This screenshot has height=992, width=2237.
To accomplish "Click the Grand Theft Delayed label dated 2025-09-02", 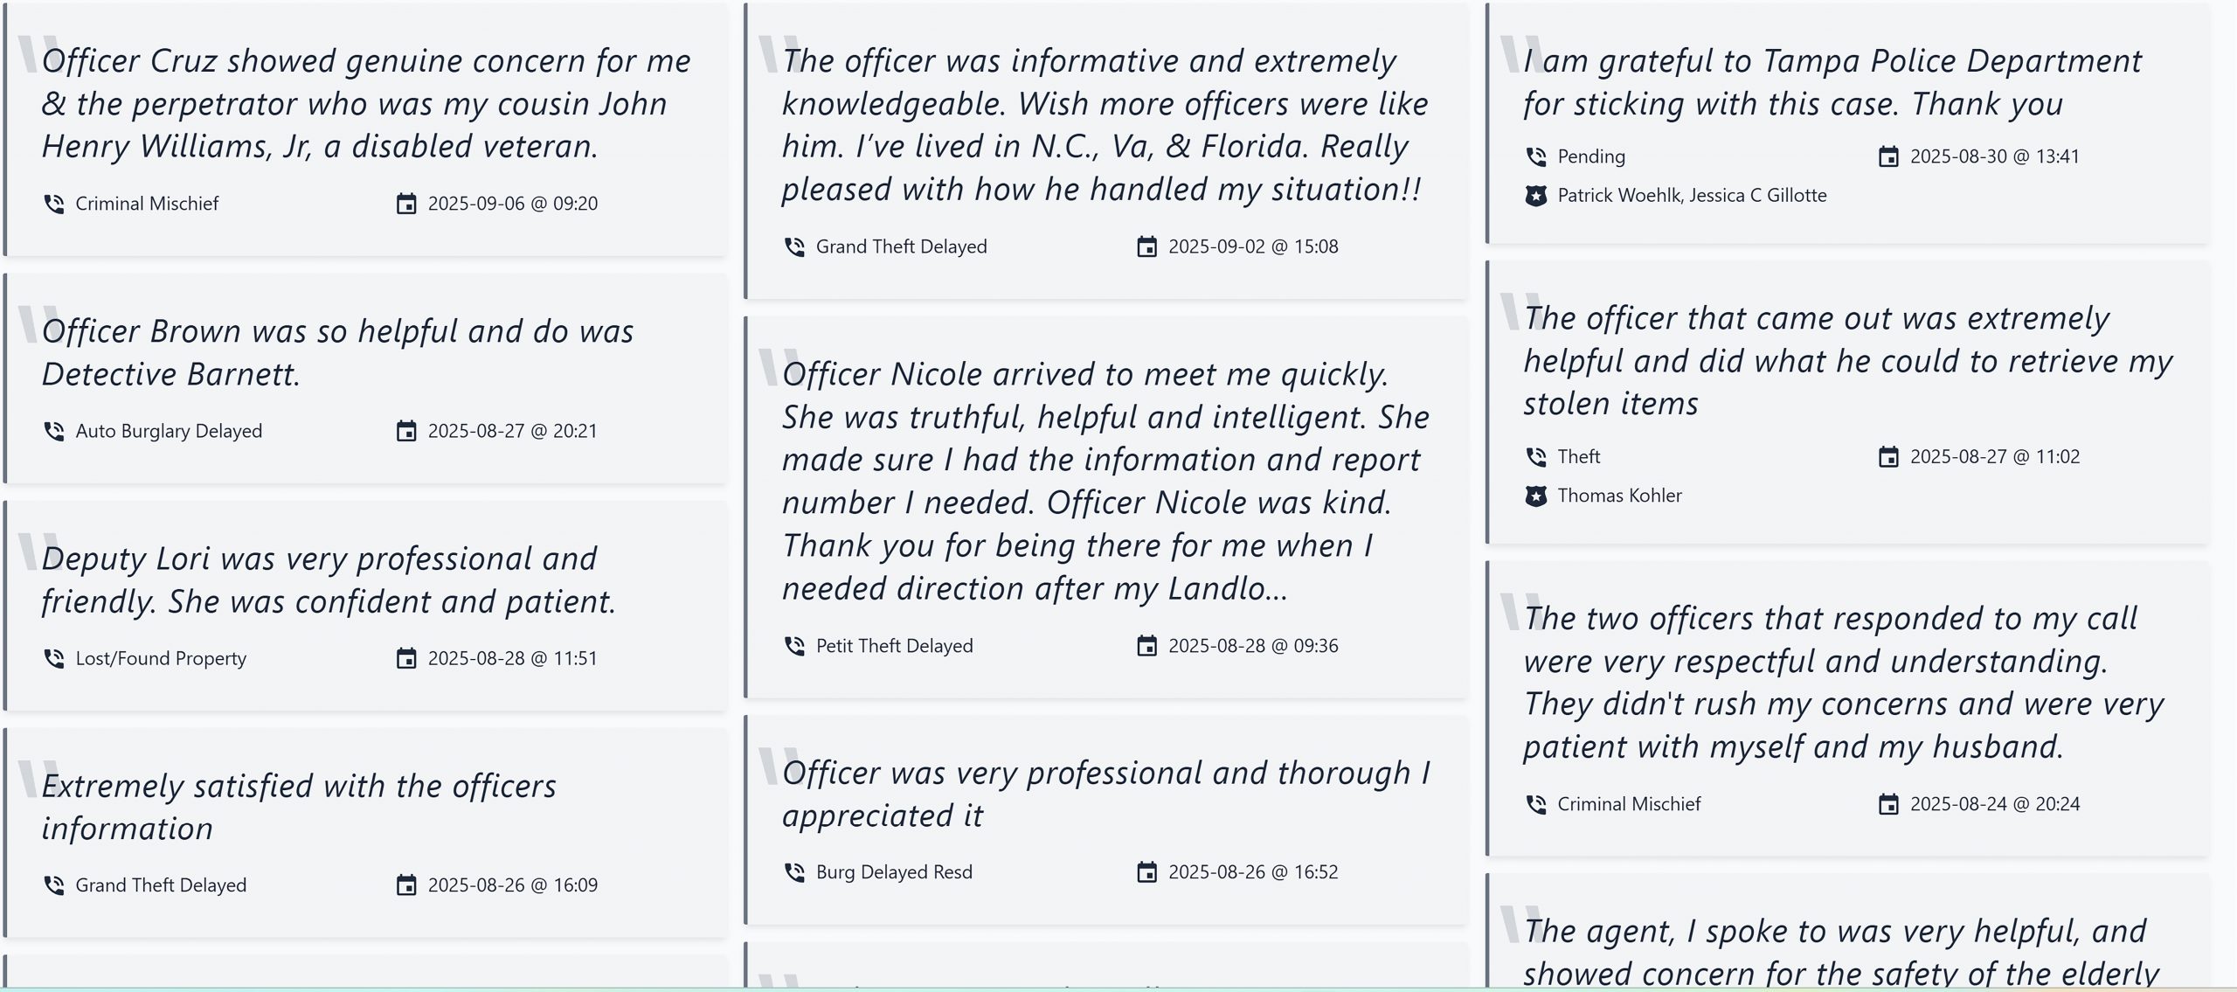I will coord(901,247).
